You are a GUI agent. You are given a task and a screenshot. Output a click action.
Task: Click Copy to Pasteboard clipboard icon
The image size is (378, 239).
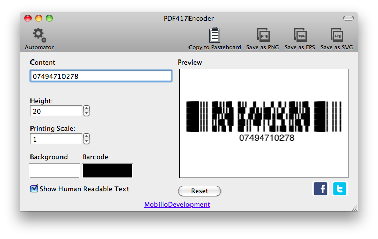tap(214, 35)
